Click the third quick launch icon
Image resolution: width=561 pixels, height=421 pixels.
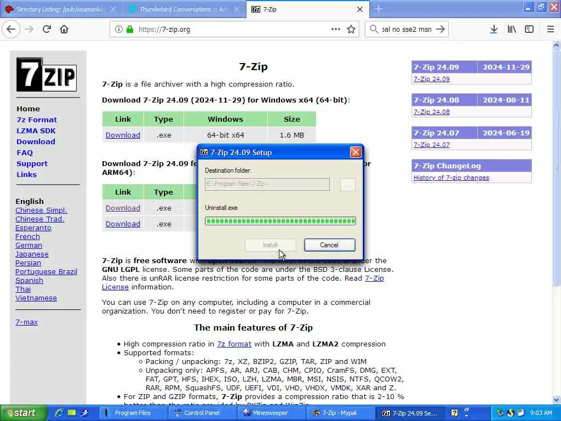coord(84,413)
